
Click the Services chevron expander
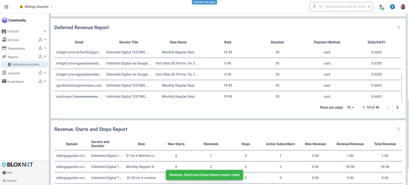click(x=45, y=40)
